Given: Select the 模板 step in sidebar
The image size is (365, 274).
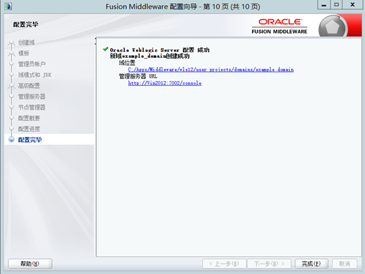Looking at the screenshot, I should click(24, 53).
